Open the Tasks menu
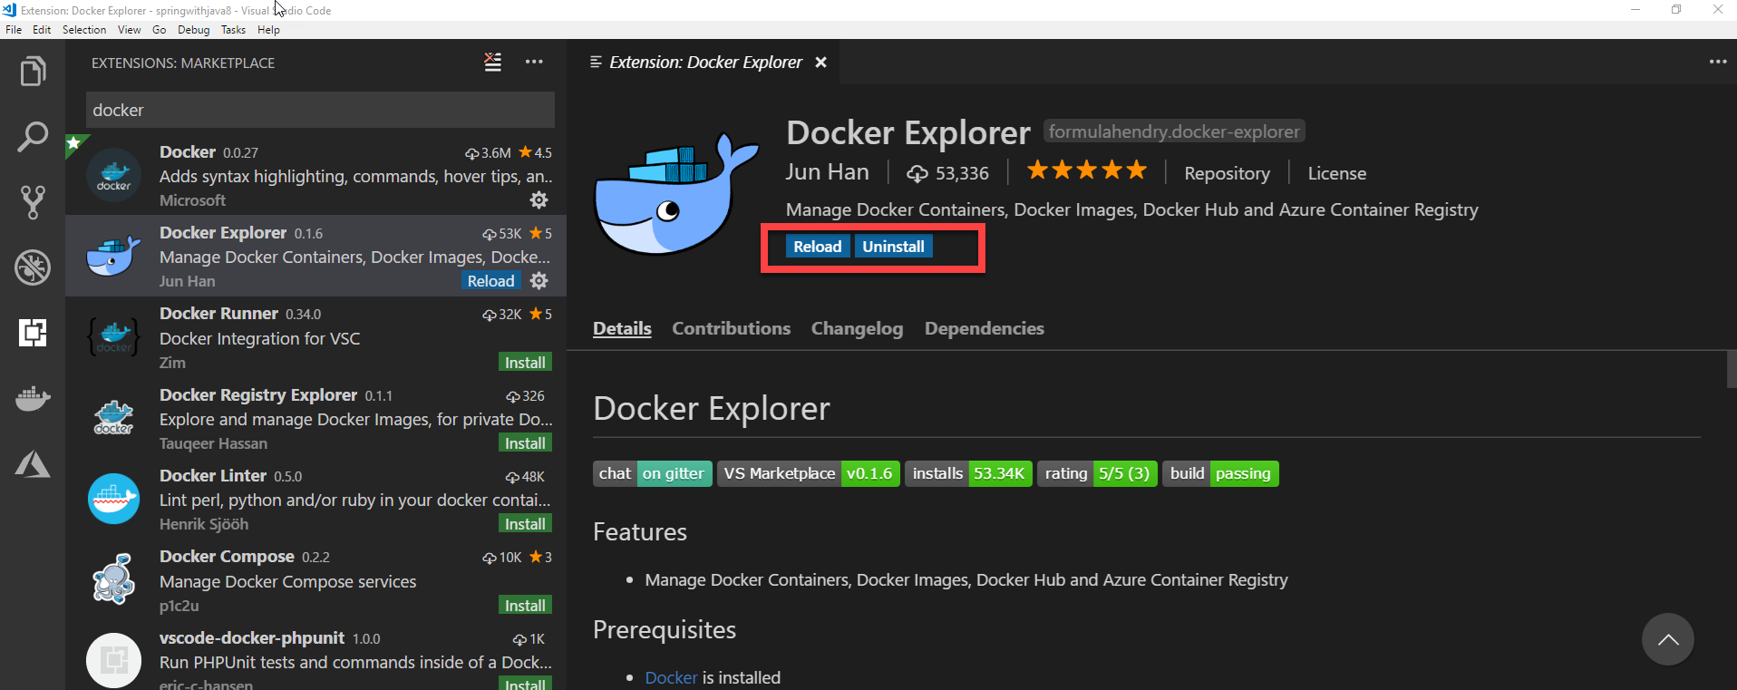 [233, 30]
